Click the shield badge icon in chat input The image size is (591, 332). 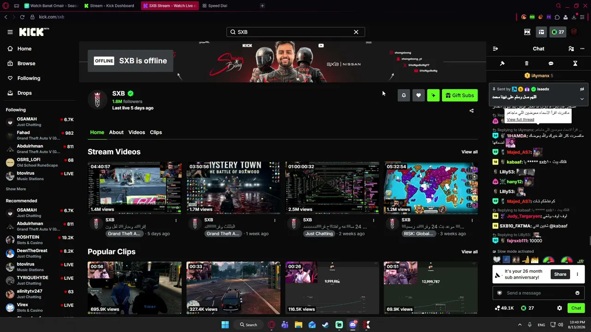point(499,293)
